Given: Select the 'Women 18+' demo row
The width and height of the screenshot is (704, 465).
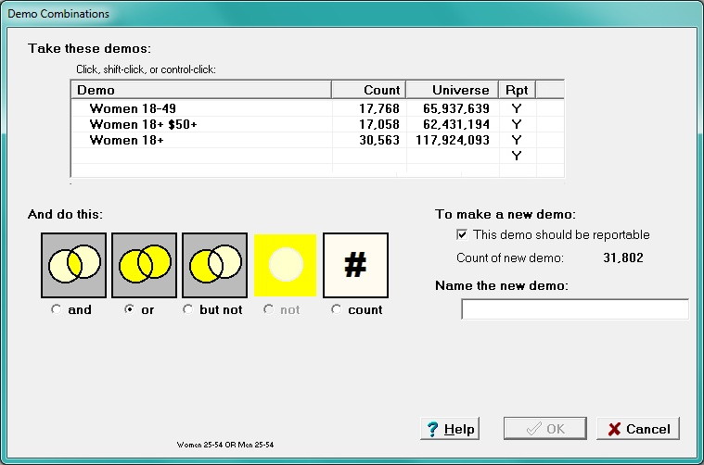Looking at the screenshot, I should (317, 140).
